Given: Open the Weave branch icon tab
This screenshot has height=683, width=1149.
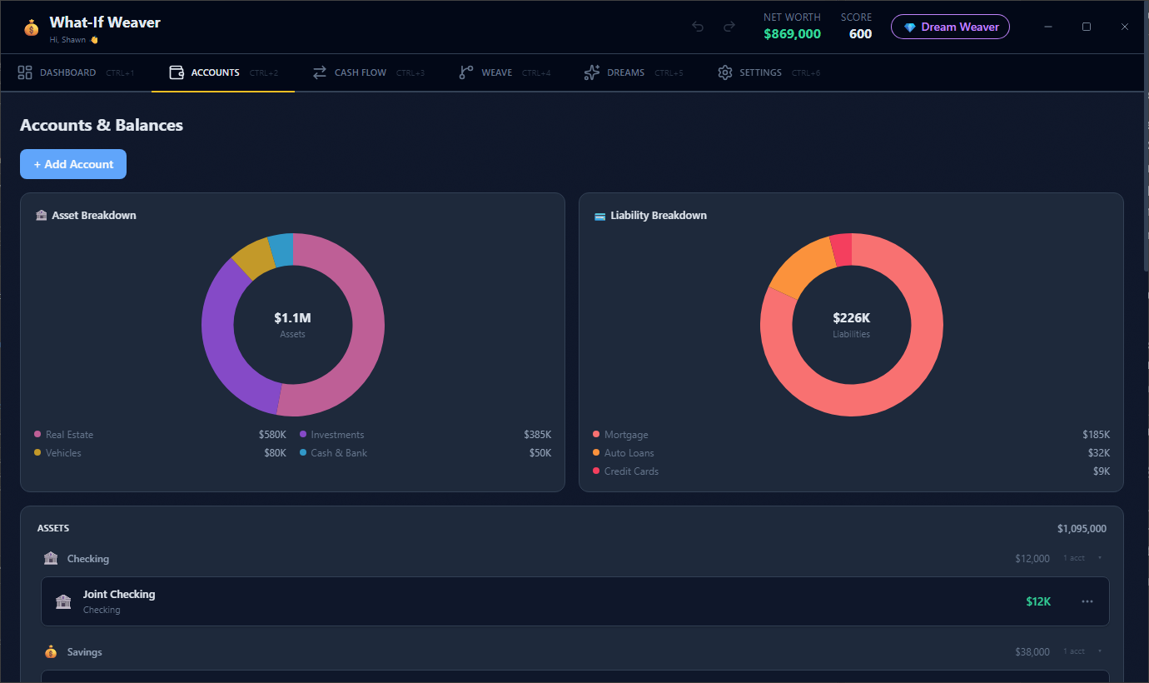Looking at the screenshot, I should tap(466, 72).
